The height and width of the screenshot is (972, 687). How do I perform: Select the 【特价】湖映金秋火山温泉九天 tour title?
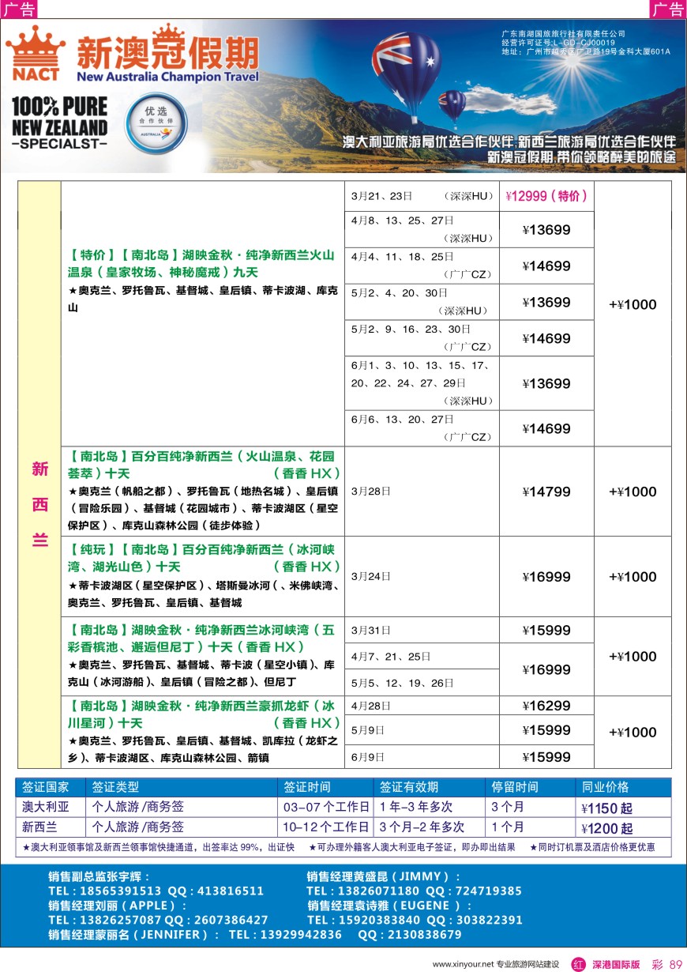click(x=202, y=263)
